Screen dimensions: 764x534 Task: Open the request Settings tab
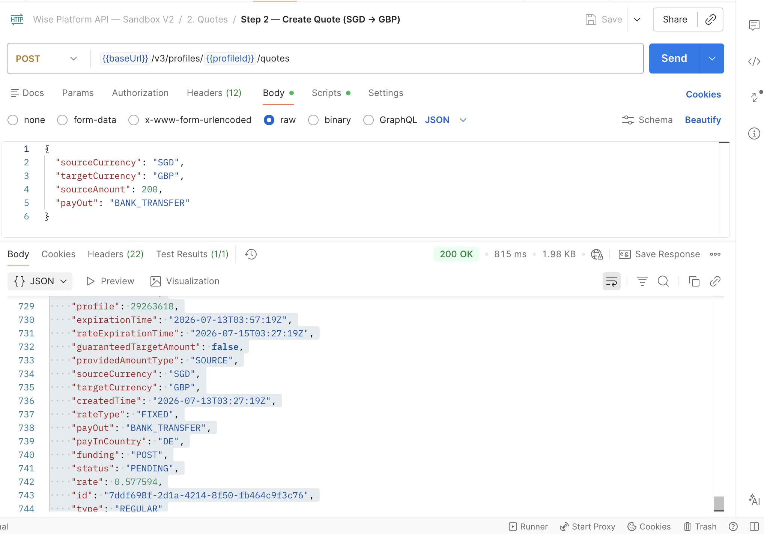[386, 93]
